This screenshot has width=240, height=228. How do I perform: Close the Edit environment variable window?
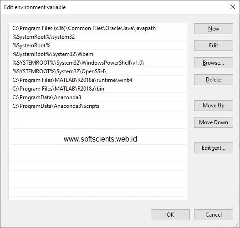click(x=233, y=7)
